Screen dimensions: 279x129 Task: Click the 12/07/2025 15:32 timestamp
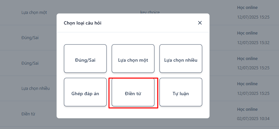[253, 43]
